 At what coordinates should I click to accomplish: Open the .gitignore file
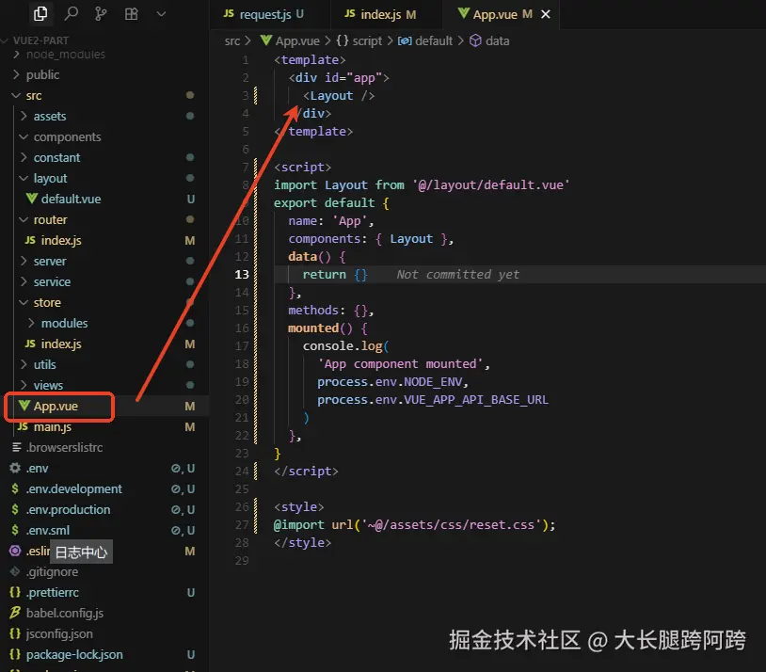(x=52, y=572)
